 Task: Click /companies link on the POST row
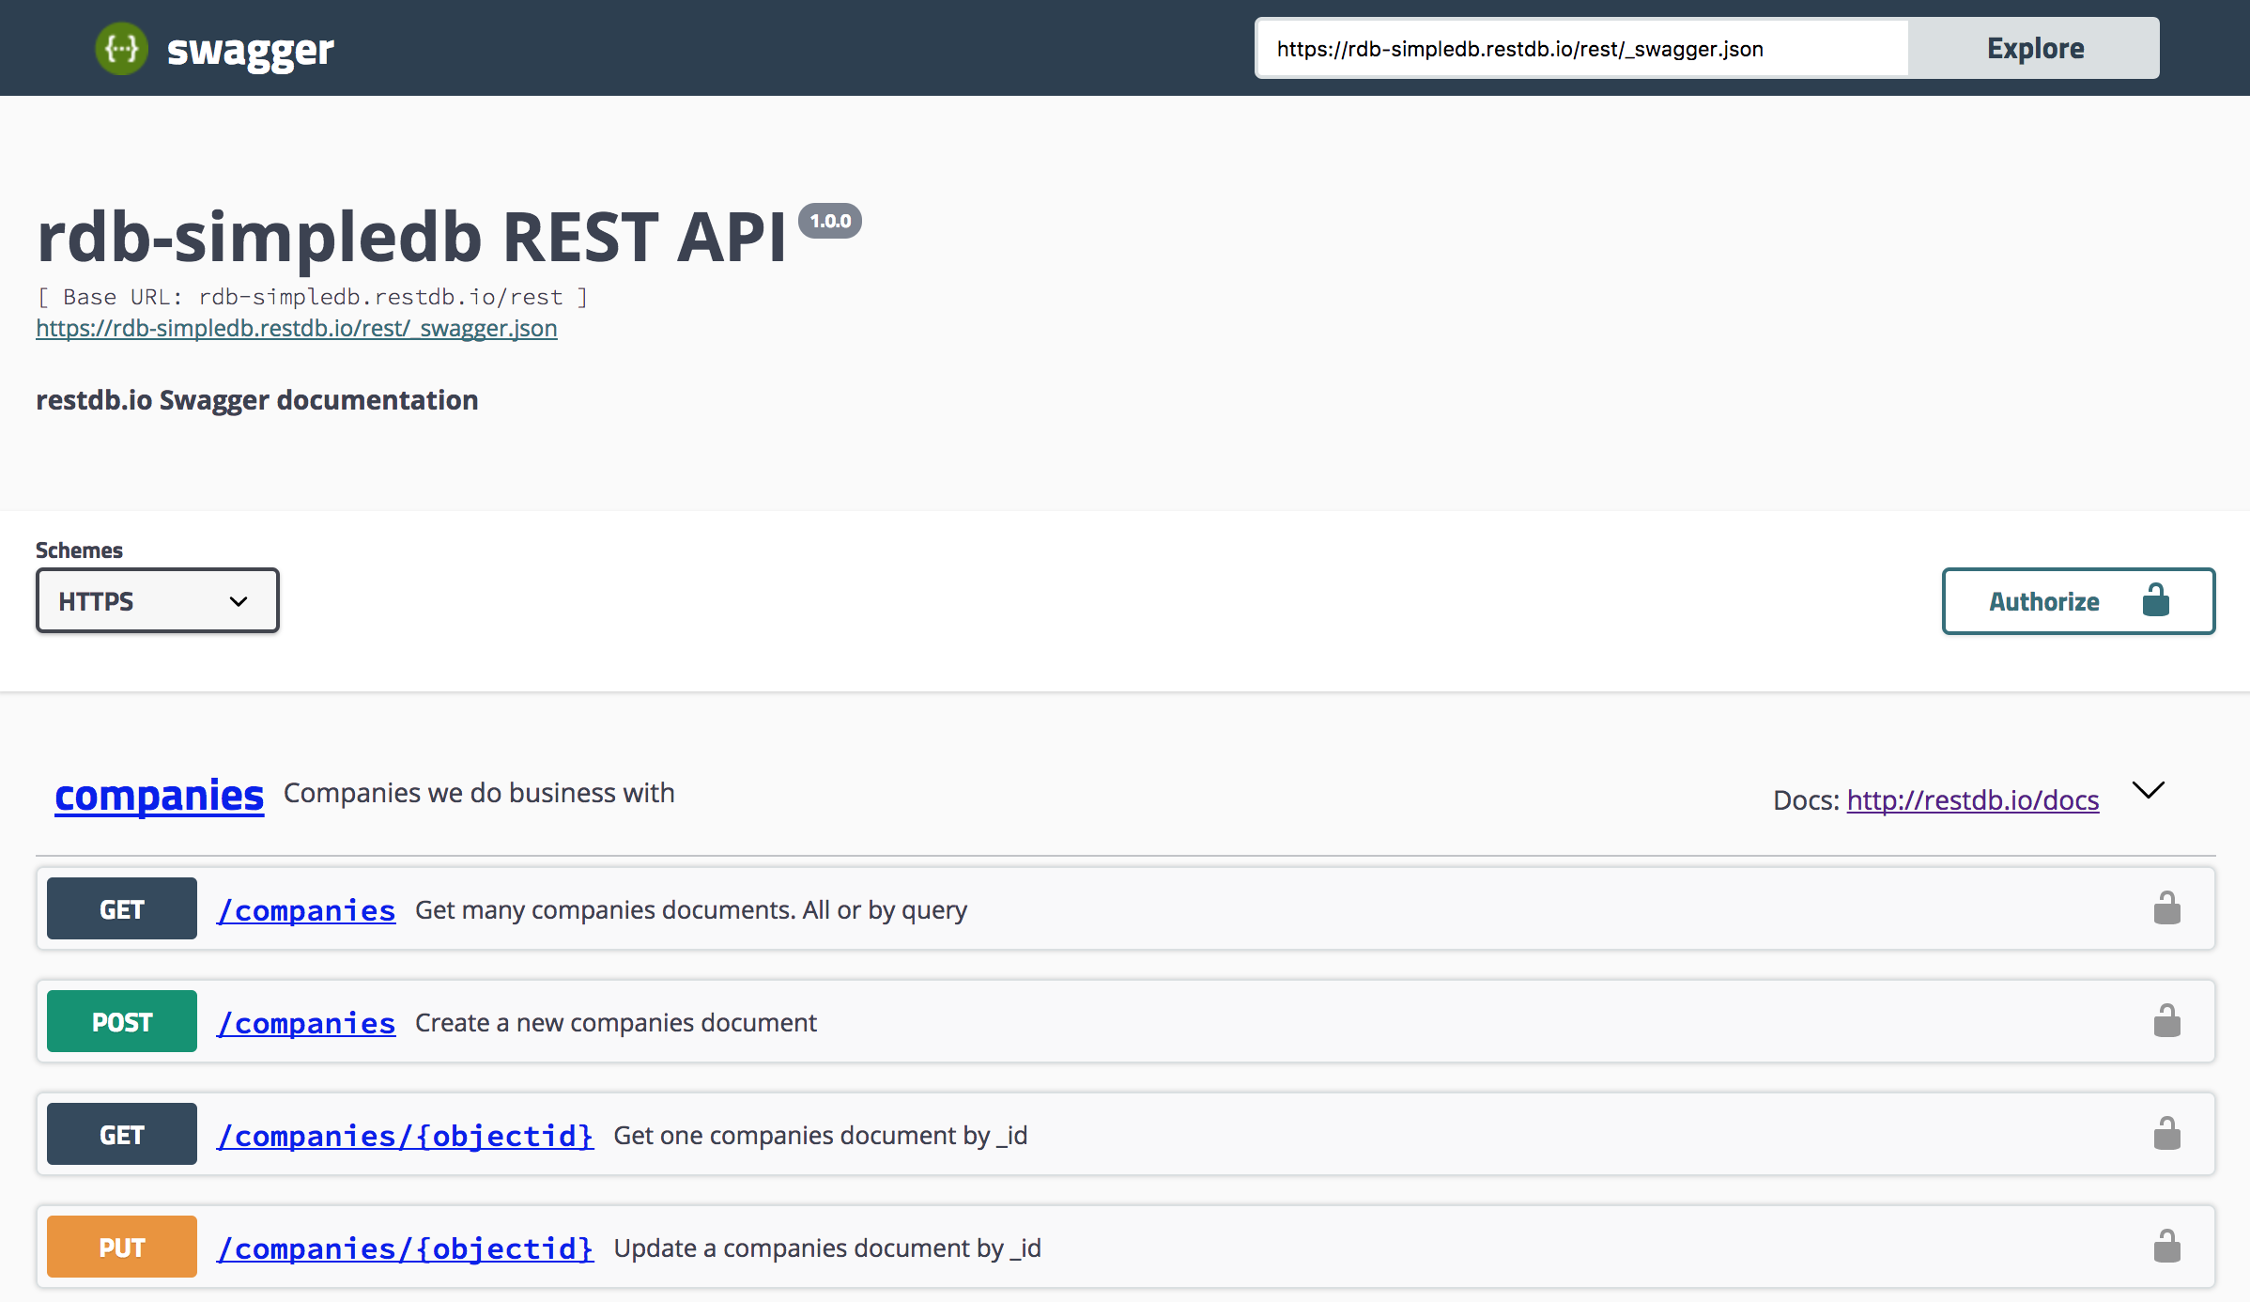coord(306,1022)
